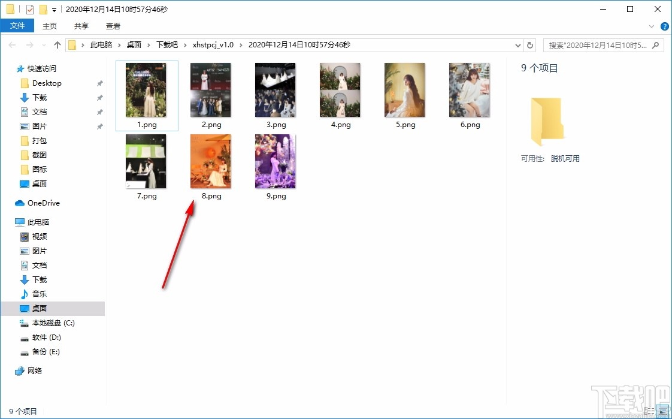Click the Back navigation arrow
The width and height of the screenshot is (672, 419).
pyautogui.click(x=12, y=44)
